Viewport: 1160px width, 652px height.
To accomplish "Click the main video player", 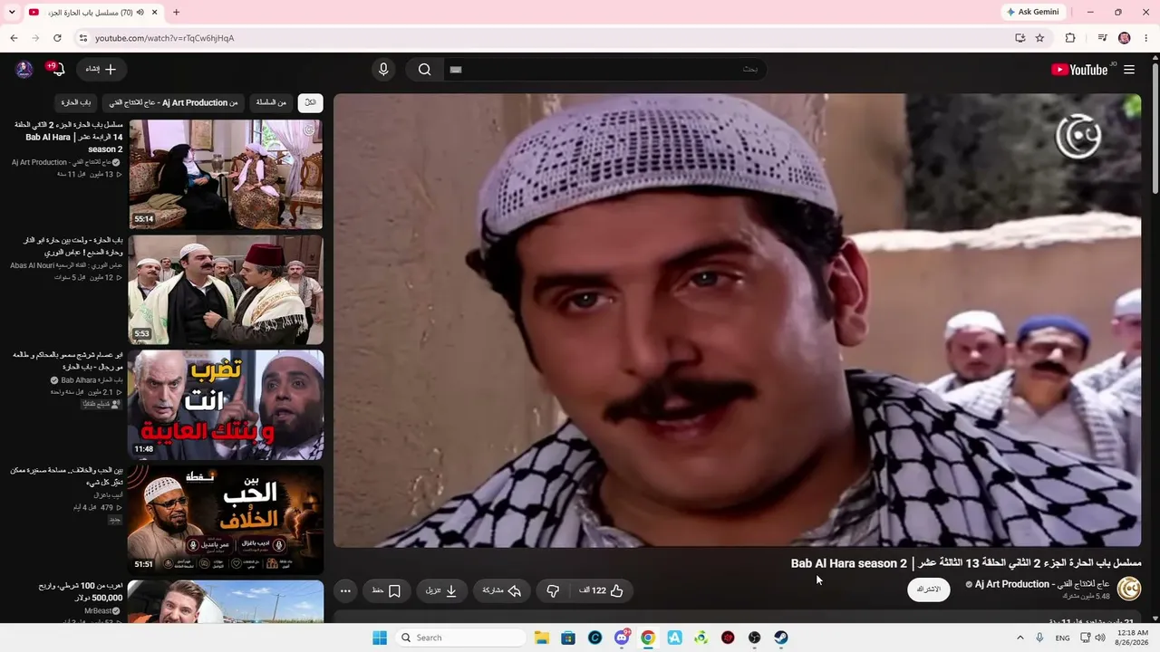I will pyautogui.click(x=738, y=321).
